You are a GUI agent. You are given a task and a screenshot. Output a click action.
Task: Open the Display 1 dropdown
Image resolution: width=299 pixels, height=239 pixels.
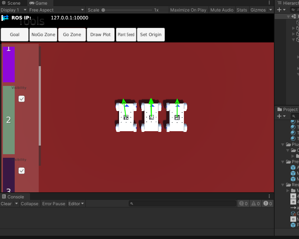point(14,10)
